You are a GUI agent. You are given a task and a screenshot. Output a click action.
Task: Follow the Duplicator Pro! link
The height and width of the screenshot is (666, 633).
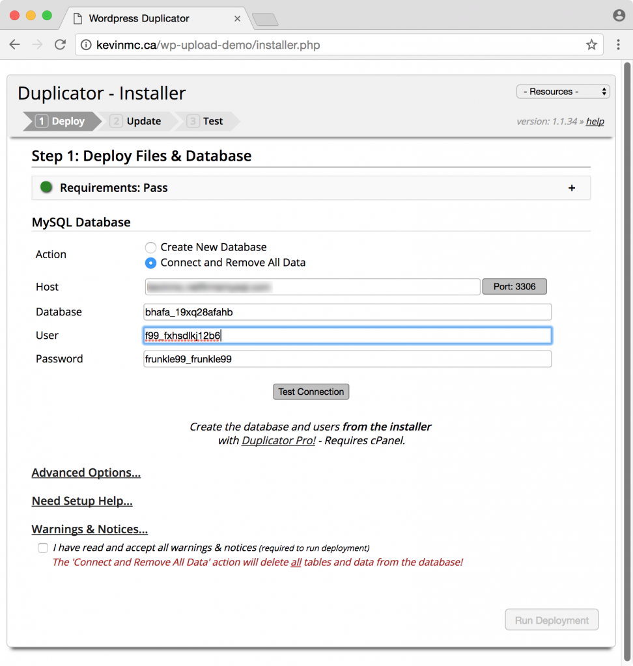pos(279,440)
